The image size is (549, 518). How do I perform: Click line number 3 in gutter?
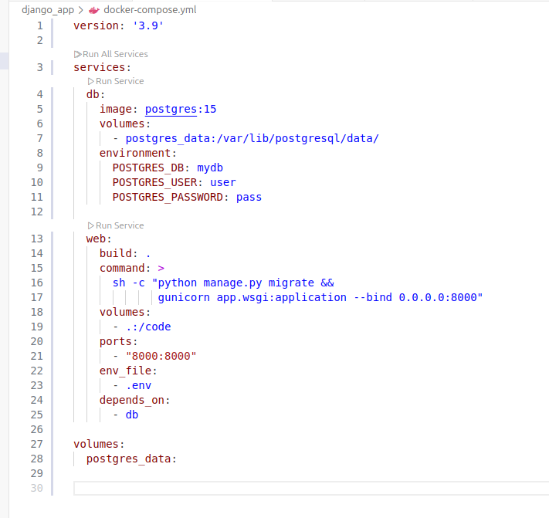40,67
